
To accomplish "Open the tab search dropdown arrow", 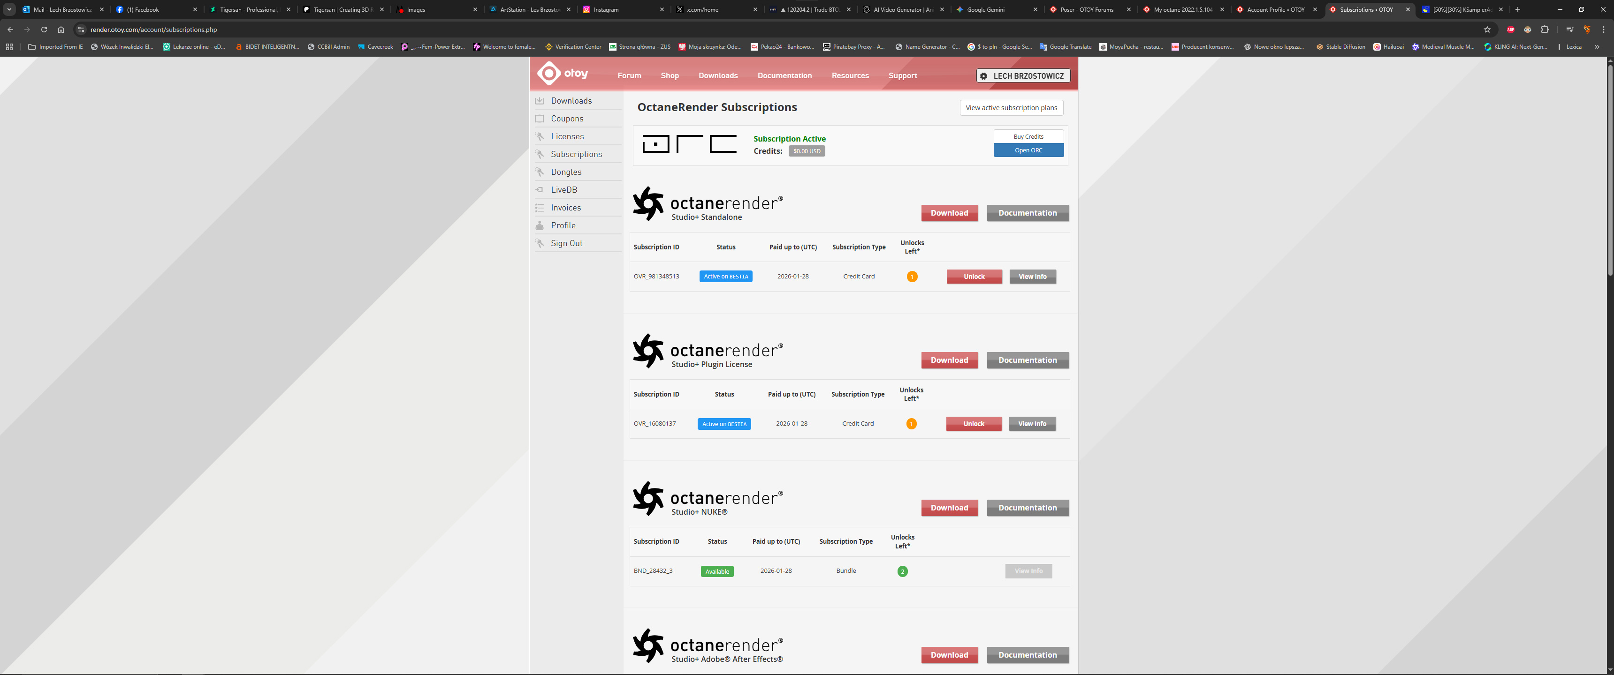I will coord(9,9).
